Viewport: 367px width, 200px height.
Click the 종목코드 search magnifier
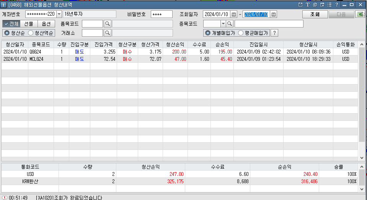point(230,24)
